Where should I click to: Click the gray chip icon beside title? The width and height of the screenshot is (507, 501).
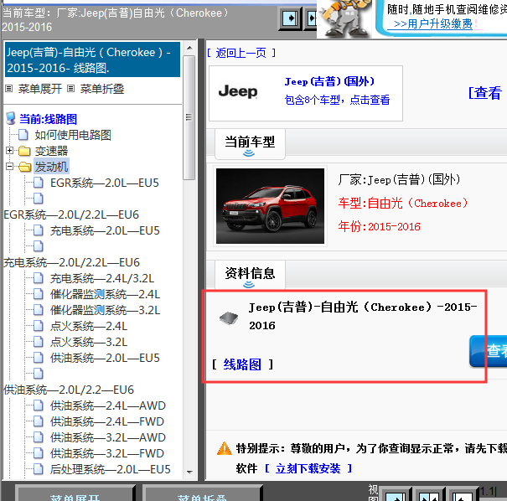pyautogui.click(x=229, y=318)
